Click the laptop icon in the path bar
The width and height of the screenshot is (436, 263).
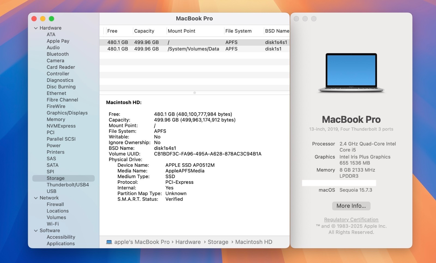pyautogui.click(x=109, y=242)
